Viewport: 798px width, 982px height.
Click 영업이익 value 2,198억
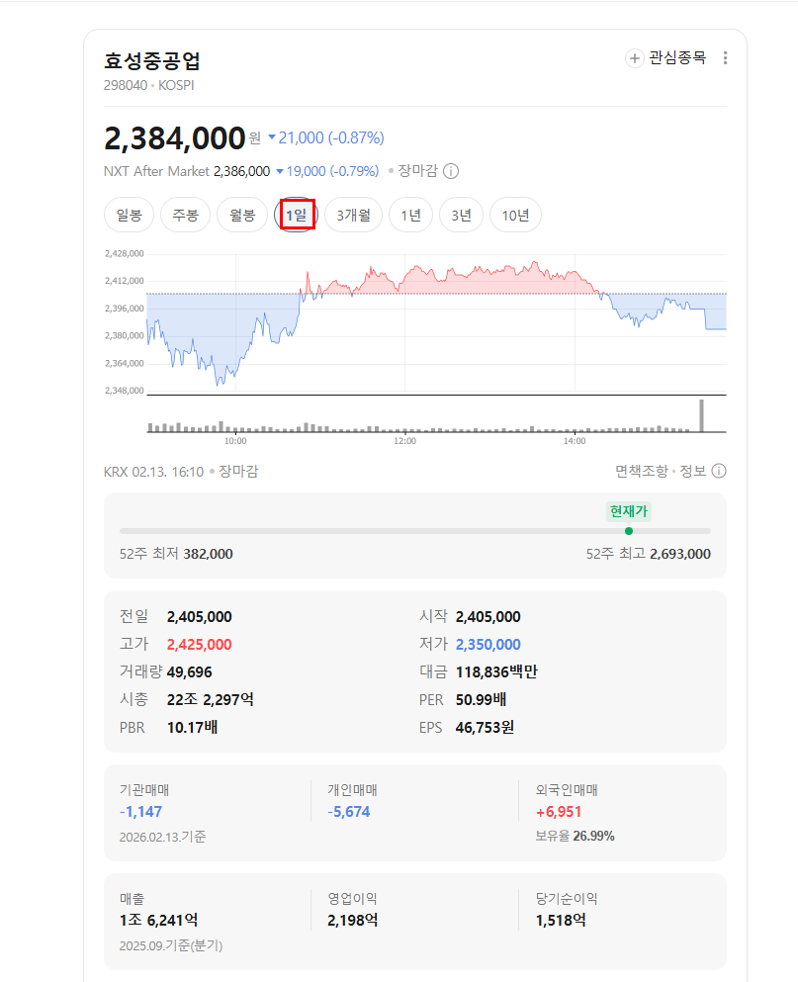click(353, 920)
